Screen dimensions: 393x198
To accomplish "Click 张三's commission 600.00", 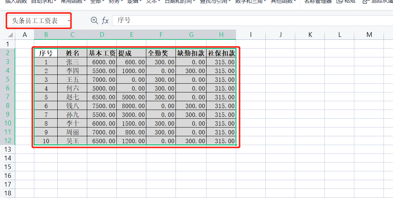I will [x=131, y=62].
